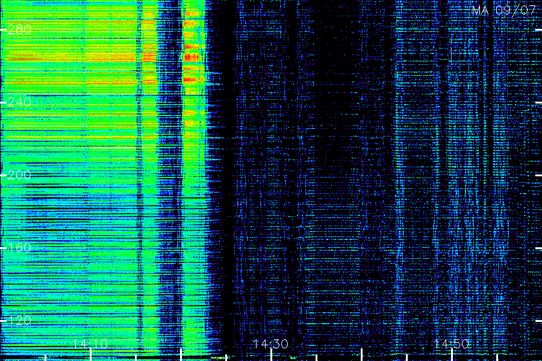Click the 14:10 time axis label
This screenshot has width=542, height=361.
tap(90, 344)
